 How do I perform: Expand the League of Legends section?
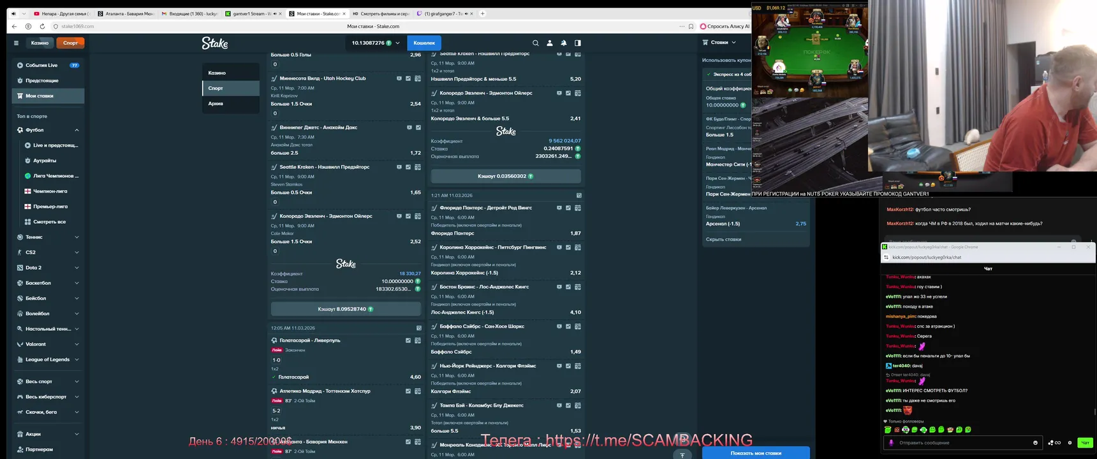pyautogui.click(x=77, y=360)
